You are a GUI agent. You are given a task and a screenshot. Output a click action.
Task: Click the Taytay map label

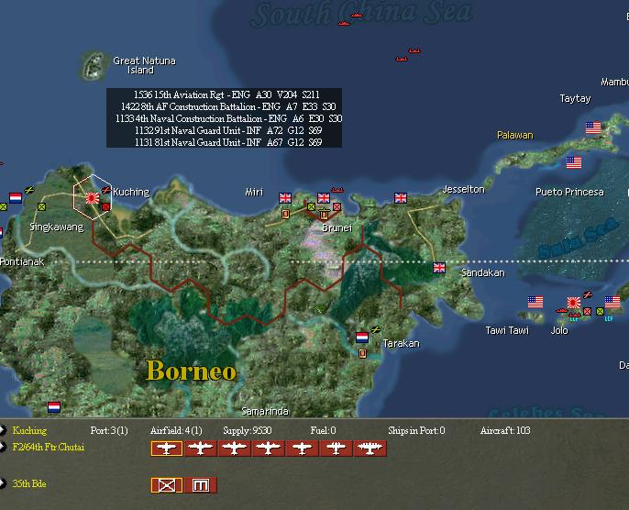pos(575,99)
